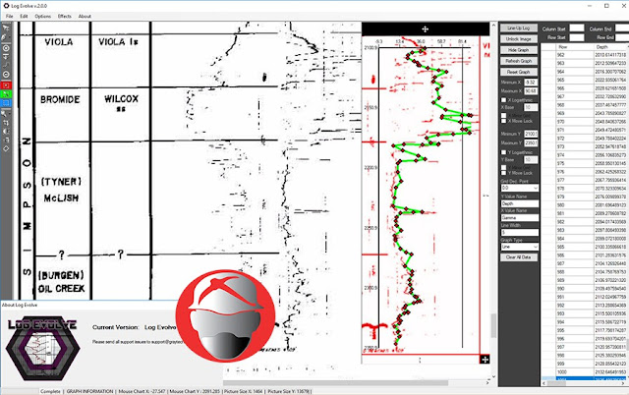Click the diamond-shaped icon at toolbar bottom
629x395 pixels.
pos(6,148)
